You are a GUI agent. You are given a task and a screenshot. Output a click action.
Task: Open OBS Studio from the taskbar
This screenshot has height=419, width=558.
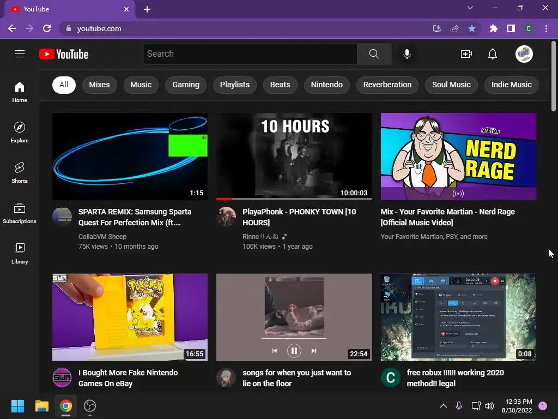90,406
